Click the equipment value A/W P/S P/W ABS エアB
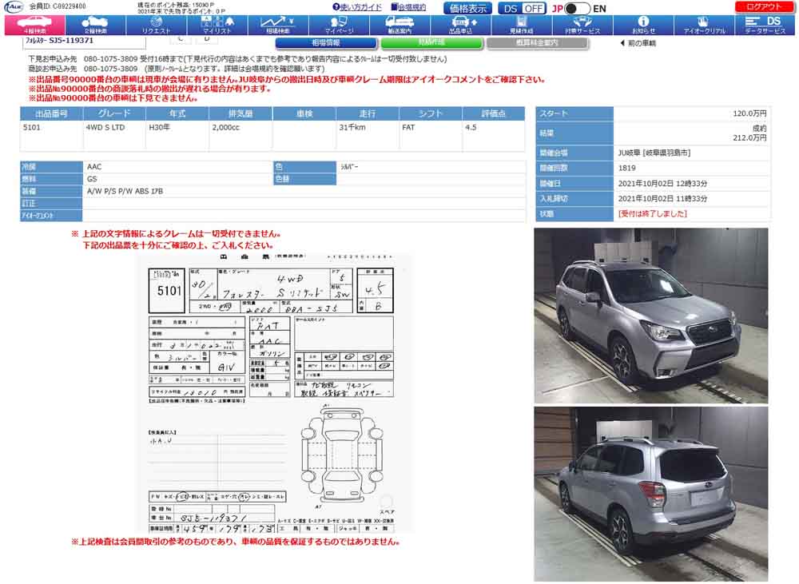This screenshot has width=799, height=584. point(125,191)
